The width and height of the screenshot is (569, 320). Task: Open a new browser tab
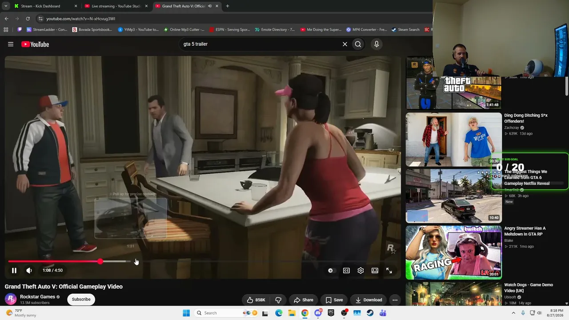click(228, 6)
